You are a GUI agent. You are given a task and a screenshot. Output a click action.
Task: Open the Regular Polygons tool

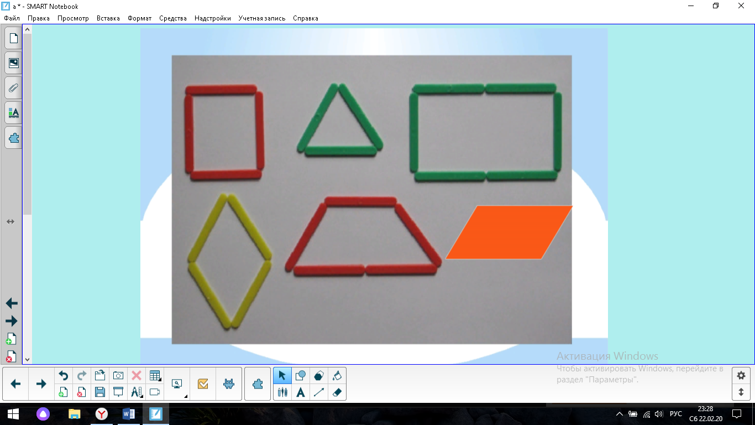[x=319, y=376]
